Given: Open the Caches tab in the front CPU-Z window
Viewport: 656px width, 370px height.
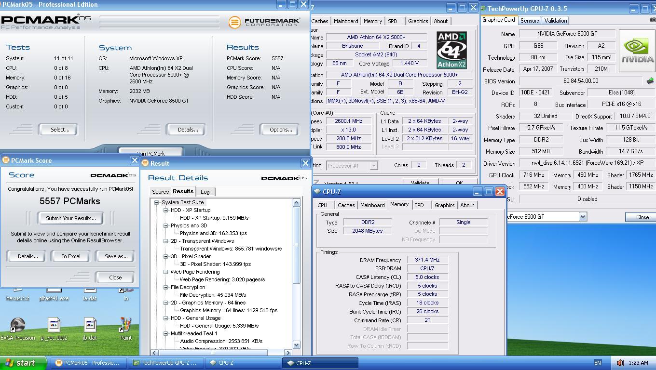Looking at the screenshot, I should coord(346,205).
